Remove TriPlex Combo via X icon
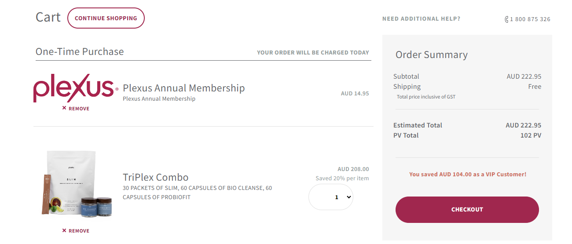 pyautogui.click(x=64, y=230)
